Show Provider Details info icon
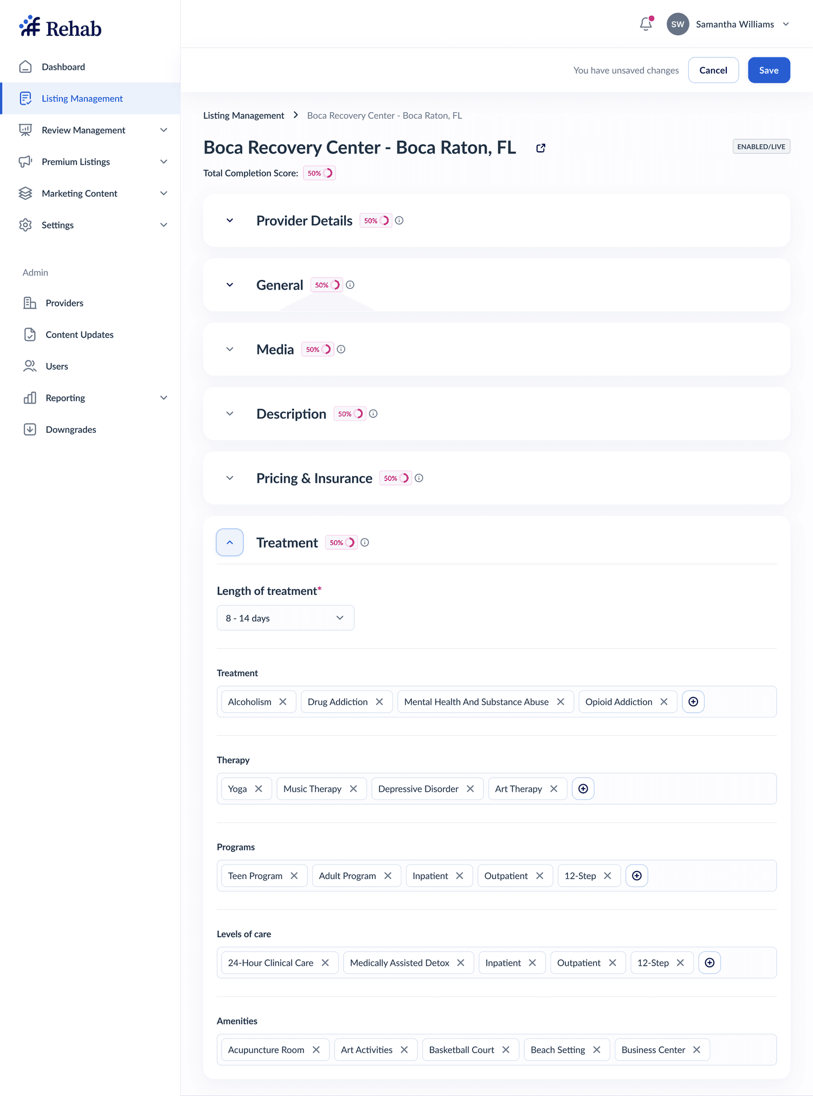The height and width of the screenshot is (1096, 813). tap(399, 221)
